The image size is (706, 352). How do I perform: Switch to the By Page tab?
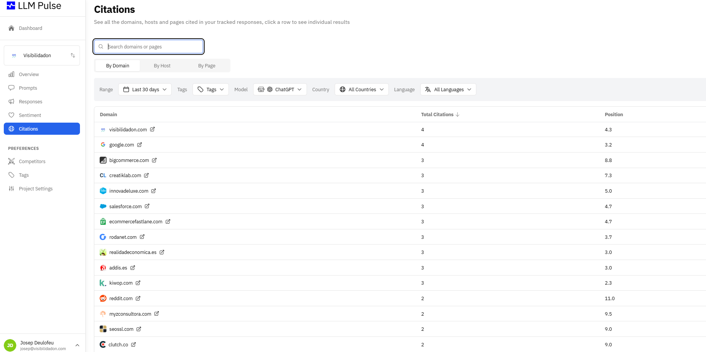(x=207, y=66)
